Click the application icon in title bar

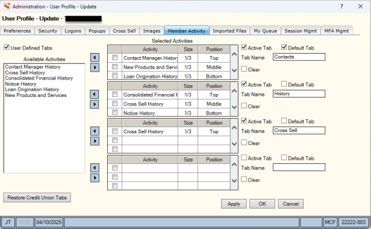click(x=7, y=7)
